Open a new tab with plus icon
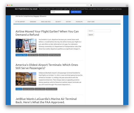 coord(127,6)
